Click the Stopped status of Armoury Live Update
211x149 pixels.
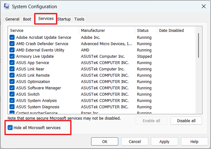pos(144,57)
